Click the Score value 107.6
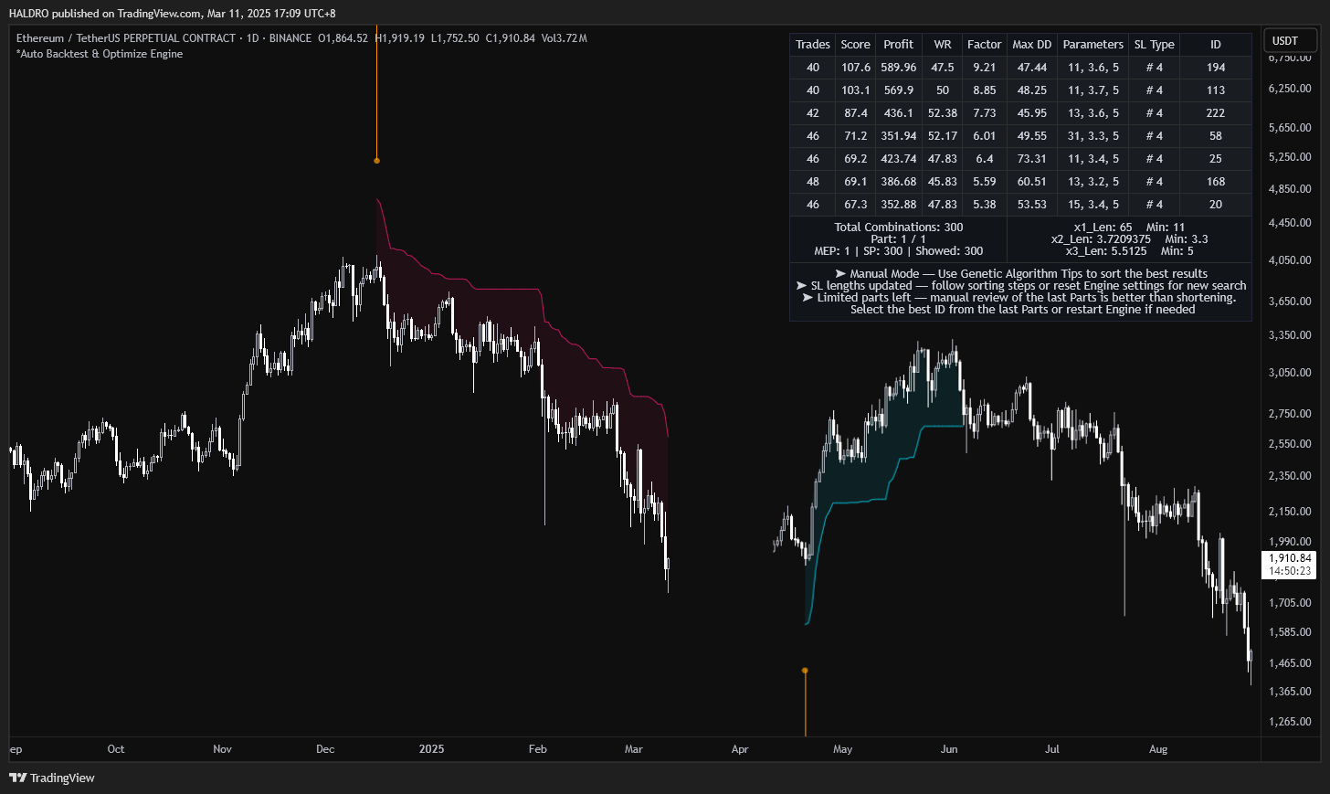1330x794 pixels. [856, 68]
